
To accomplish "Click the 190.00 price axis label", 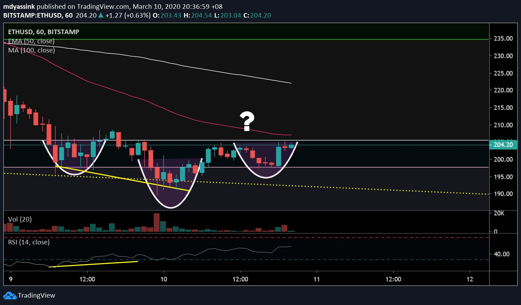I will pyautogui.click(x=503, y=194).
